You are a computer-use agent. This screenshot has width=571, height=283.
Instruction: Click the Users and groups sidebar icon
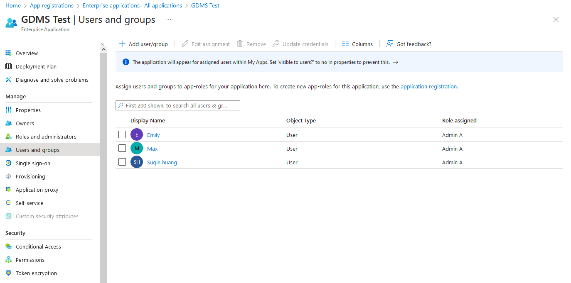[x=8, y=150]
